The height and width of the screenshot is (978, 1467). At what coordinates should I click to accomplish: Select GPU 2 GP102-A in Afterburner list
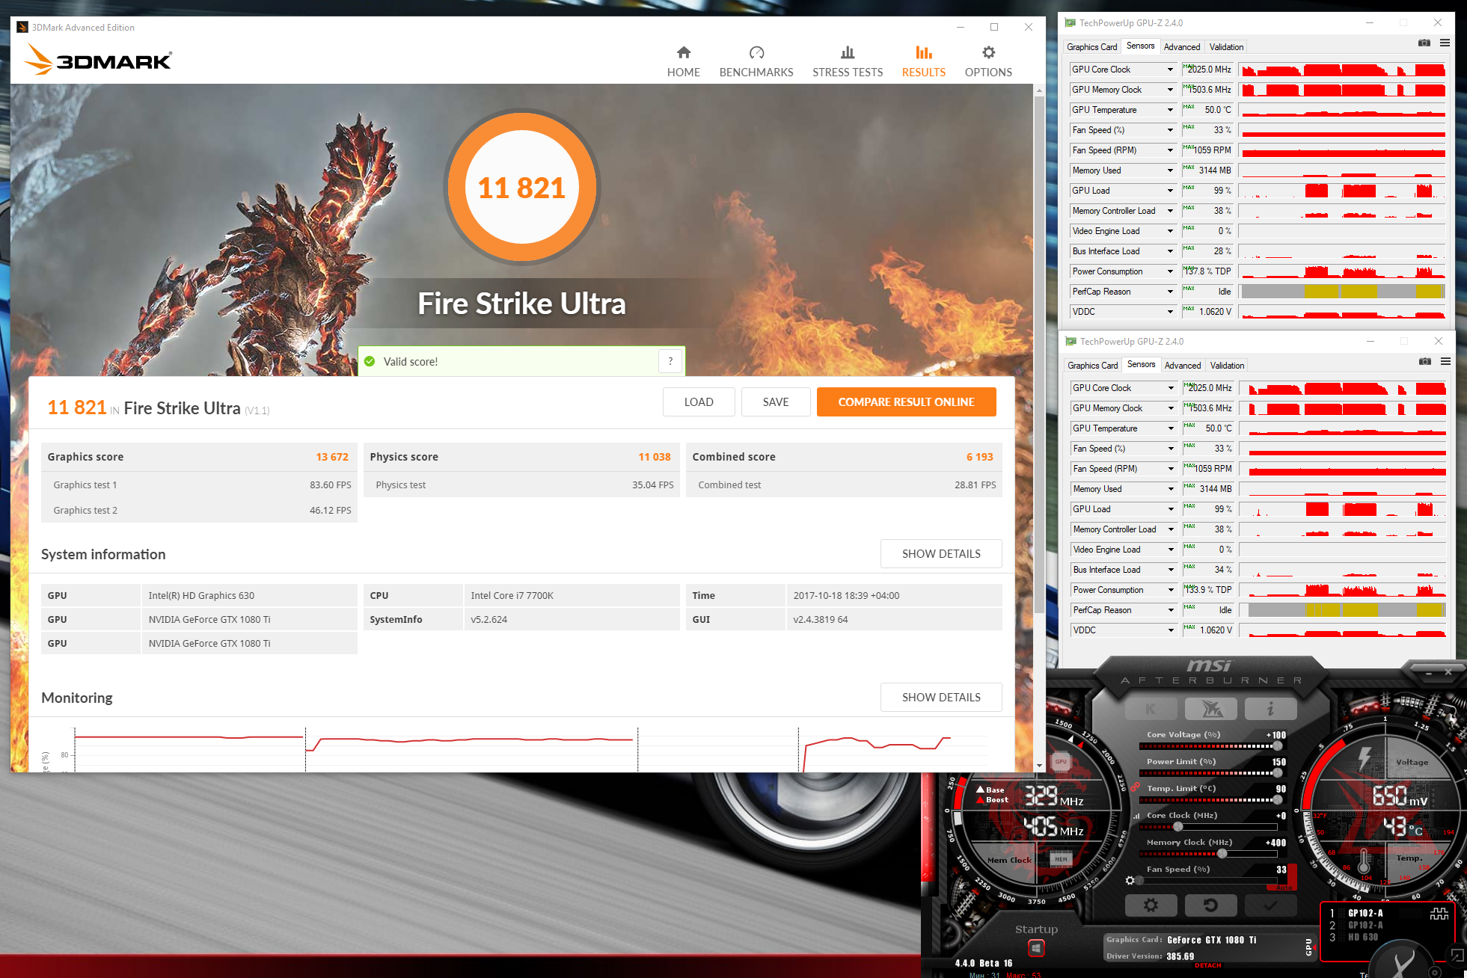pyautogui.click(x=1365, y=925)
